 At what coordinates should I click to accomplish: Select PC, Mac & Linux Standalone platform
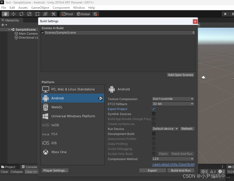pyautogui.click(x=73, y=89)
